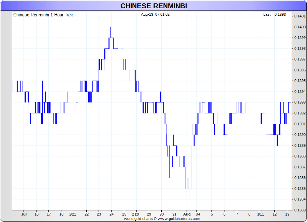Click the 0.1389 price axis label
The image size is (307, 222).
300,146
